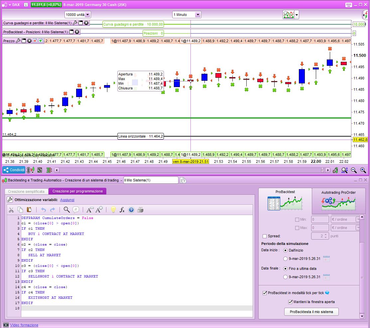Increase editor font size
Screen dimensions: 370x328
(99, 210)
